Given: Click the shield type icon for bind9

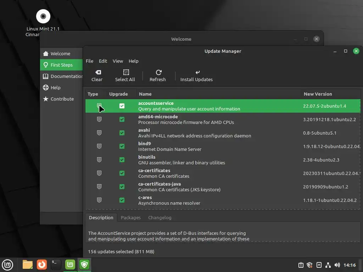Looking at the screenshot, I should (x=99, y=146).
